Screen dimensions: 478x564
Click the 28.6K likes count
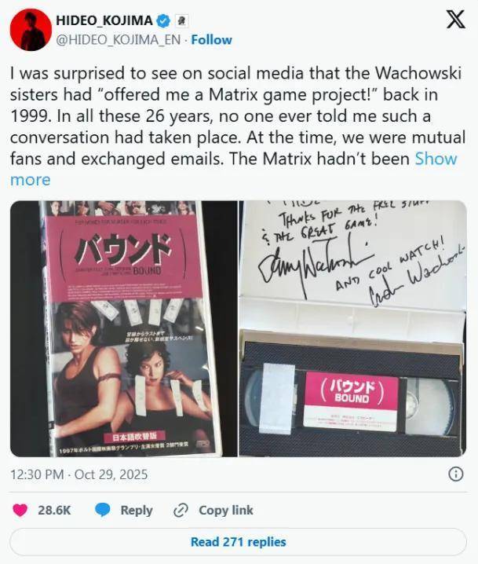(54, 510)
